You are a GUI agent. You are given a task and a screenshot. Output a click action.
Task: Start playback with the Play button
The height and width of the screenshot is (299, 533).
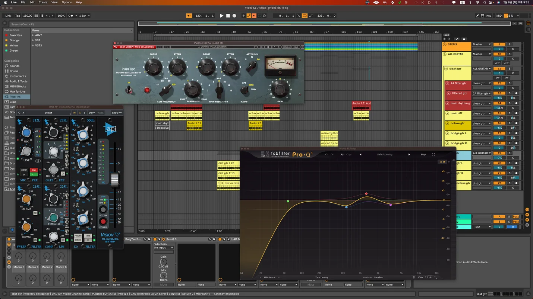[221, 16]
